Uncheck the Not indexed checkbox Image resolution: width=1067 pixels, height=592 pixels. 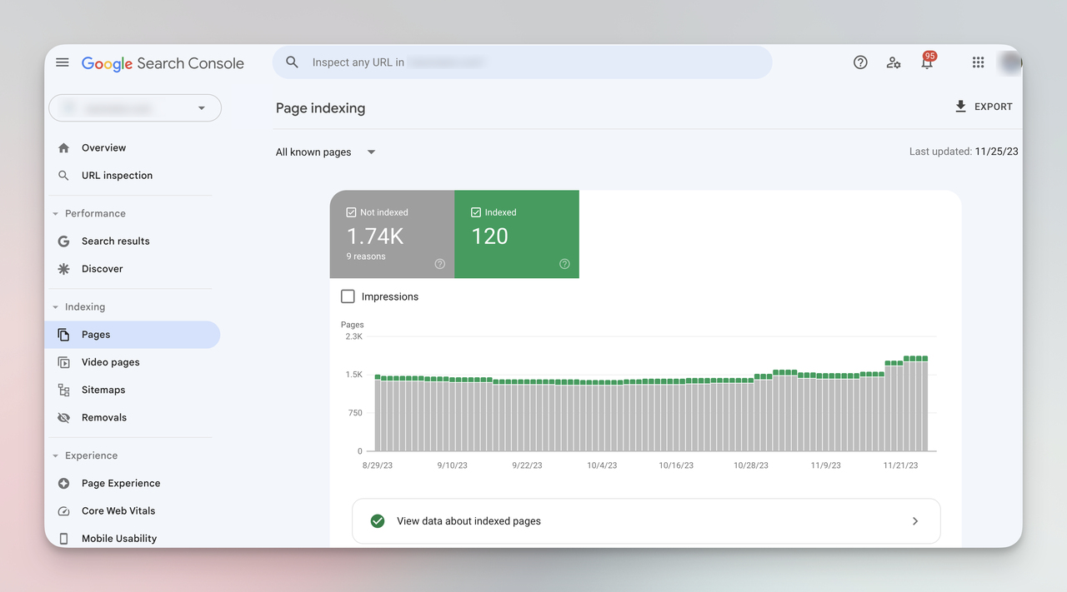(x=351, y=212)
